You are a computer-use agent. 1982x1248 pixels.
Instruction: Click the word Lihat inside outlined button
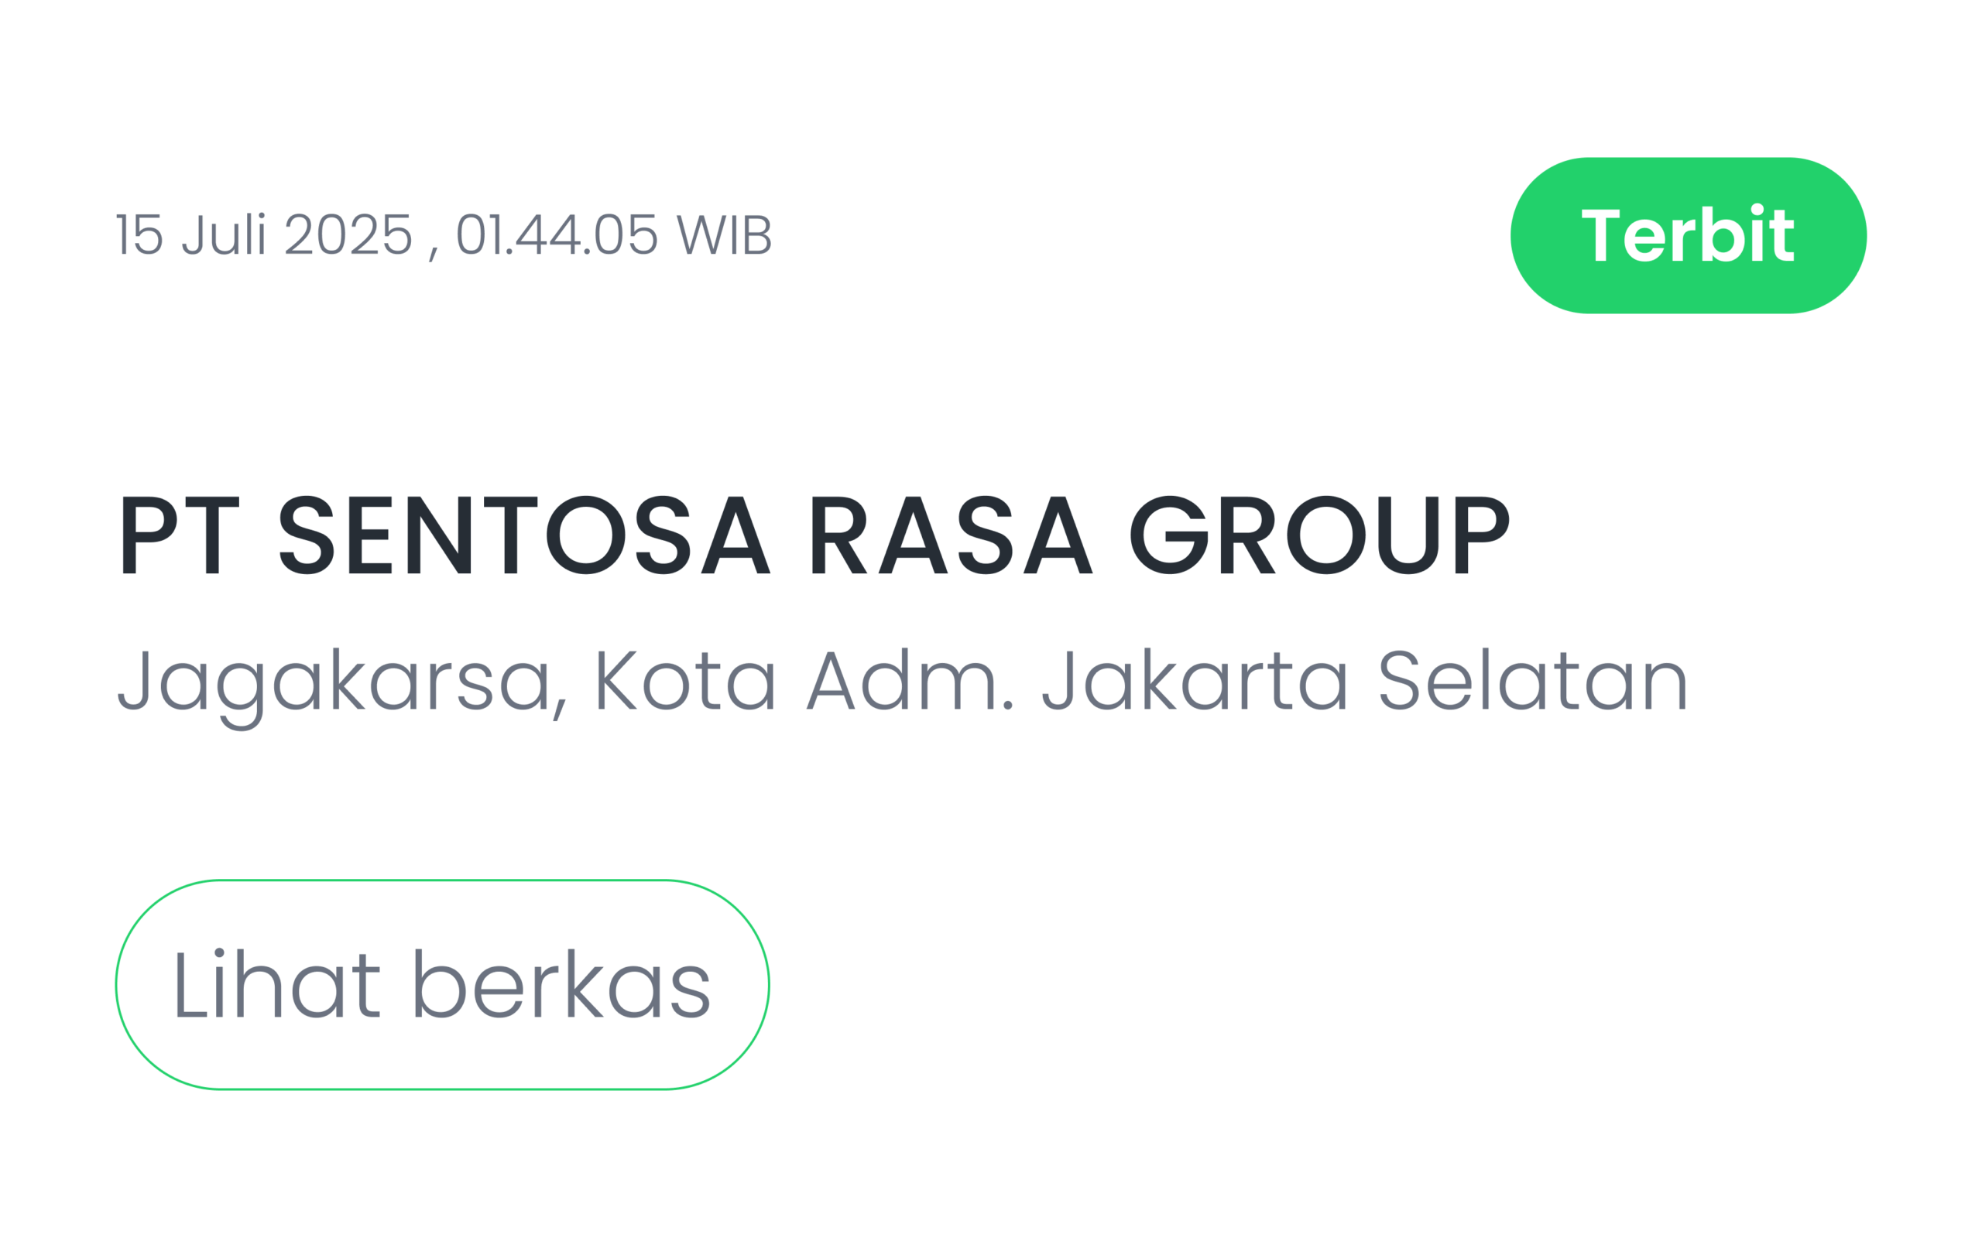278,984
